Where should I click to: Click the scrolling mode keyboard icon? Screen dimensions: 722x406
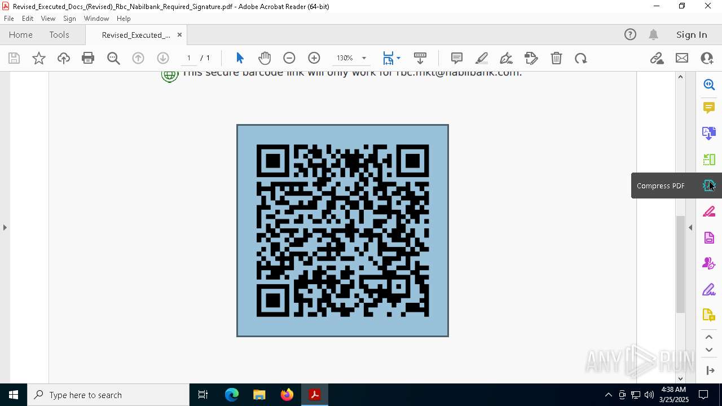(x=420, y=58)
